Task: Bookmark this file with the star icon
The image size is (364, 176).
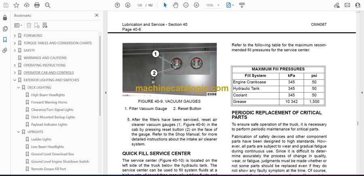Action: [x=16, y=5]
